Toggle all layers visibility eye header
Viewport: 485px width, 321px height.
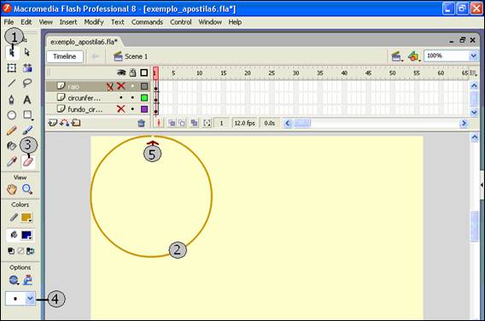121,73
